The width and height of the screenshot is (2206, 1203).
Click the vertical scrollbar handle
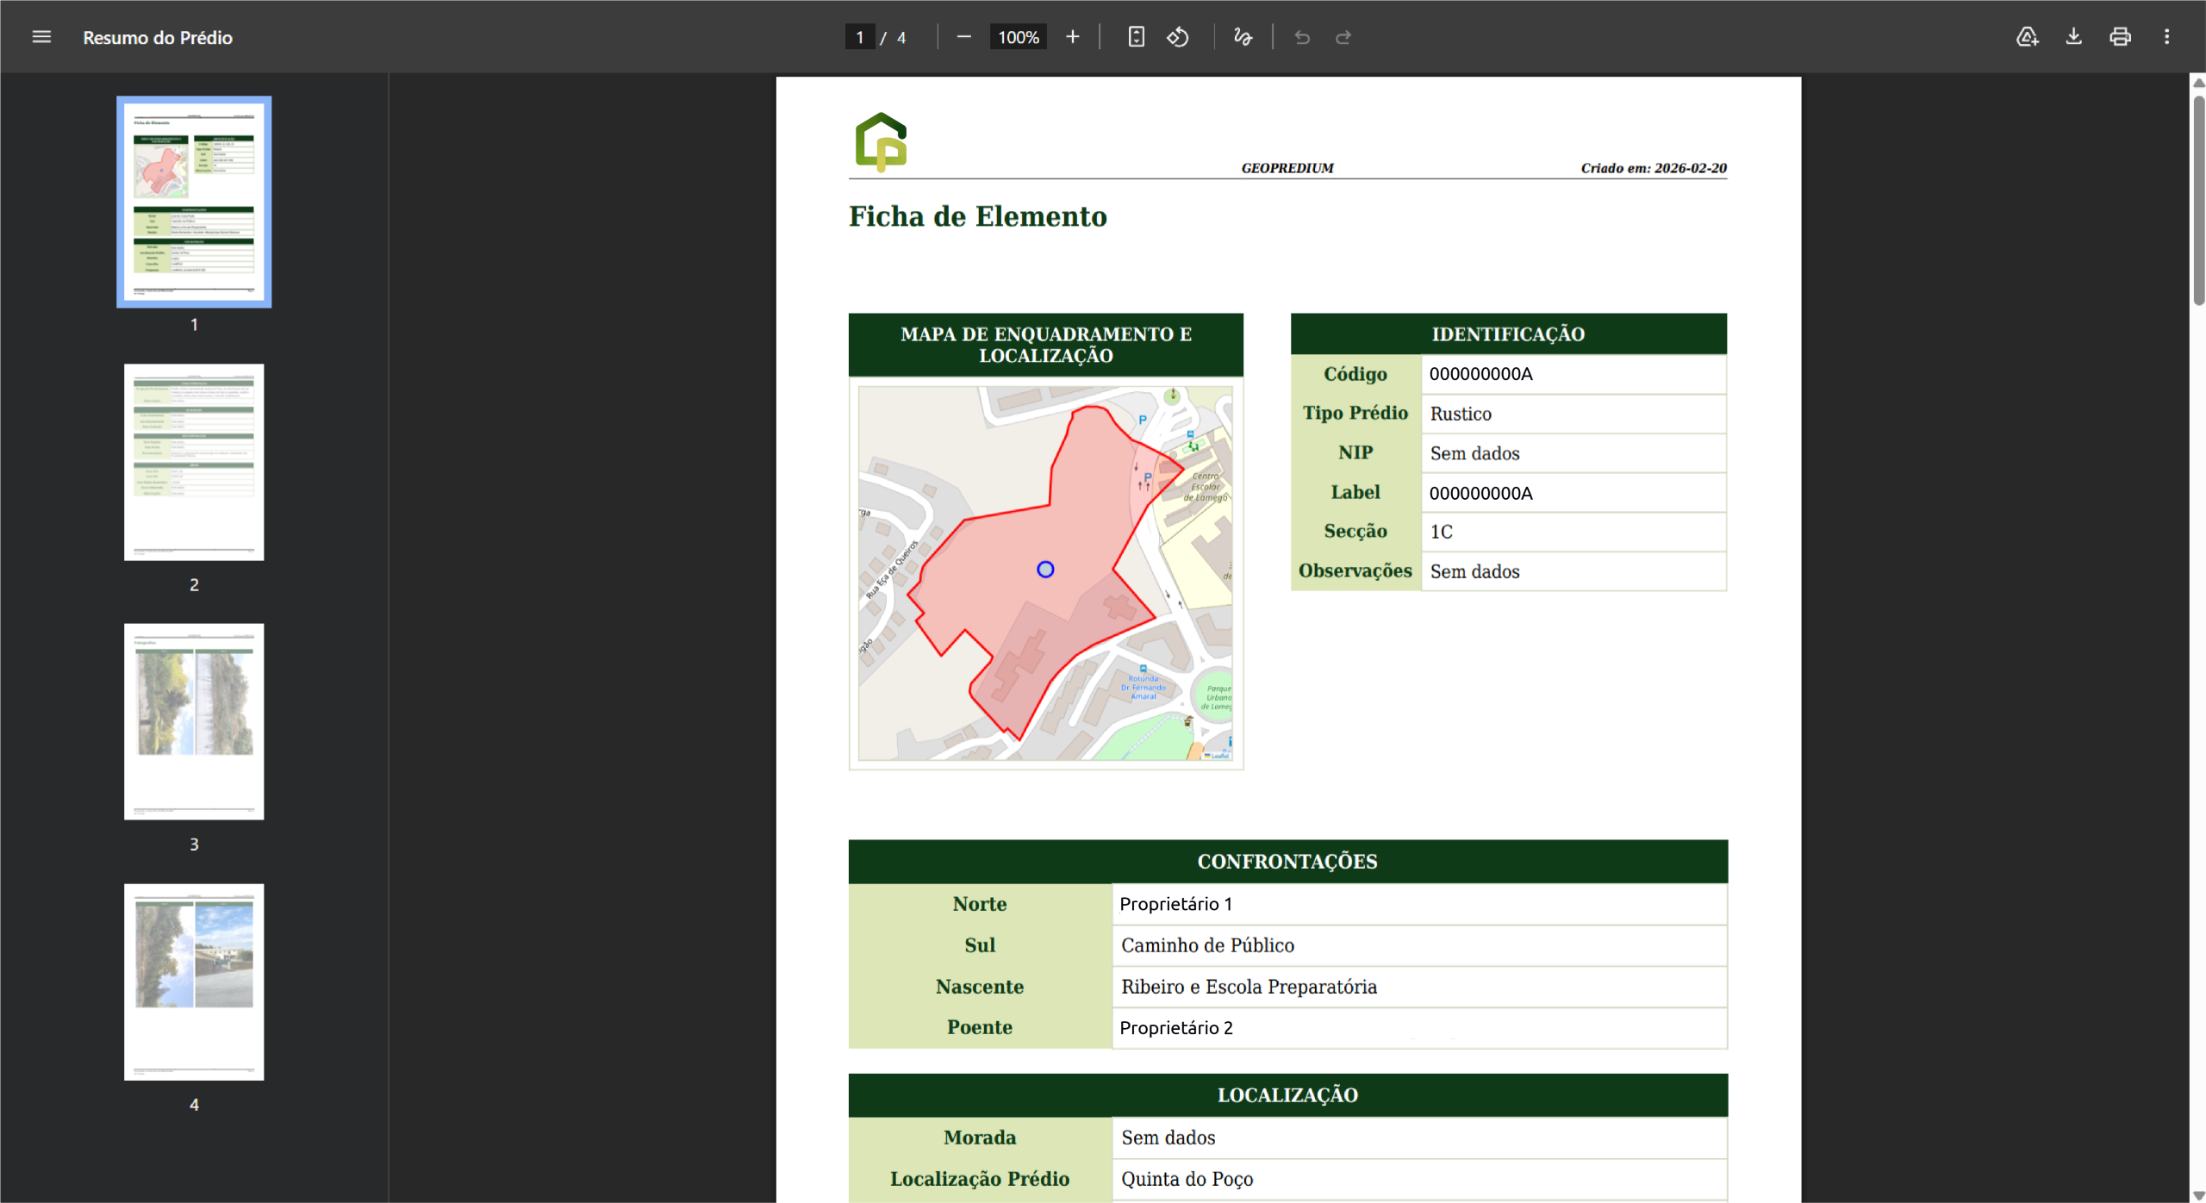tap(2198, 198)
